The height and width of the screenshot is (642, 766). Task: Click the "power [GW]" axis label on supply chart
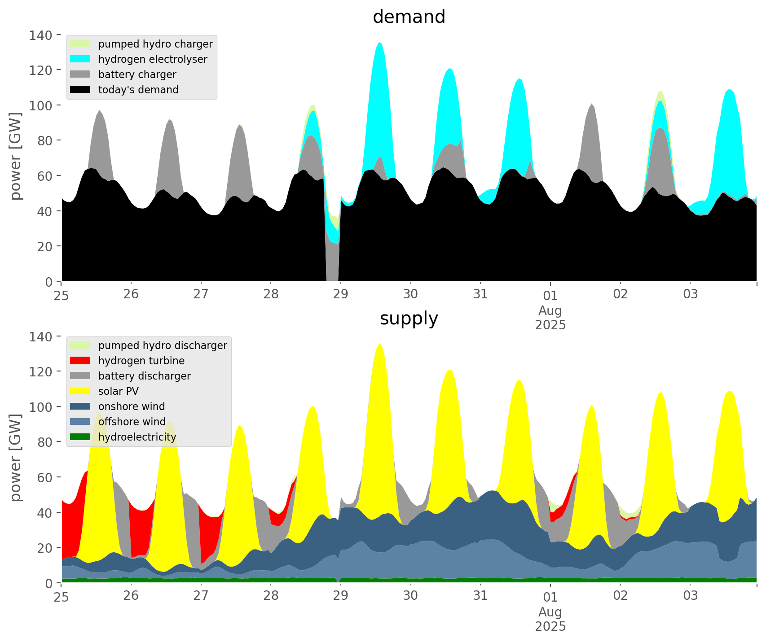click(16, 458)
